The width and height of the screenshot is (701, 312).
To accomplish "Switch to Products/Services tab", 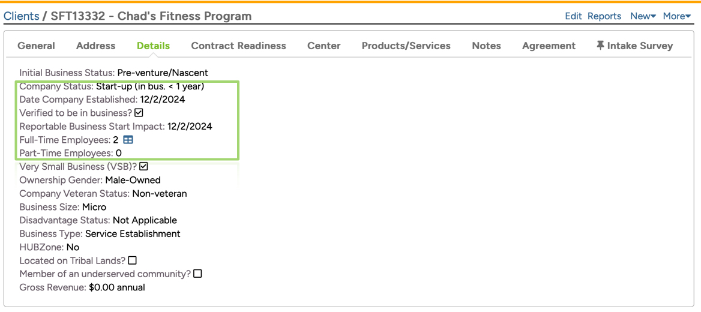I will (406, 46).
